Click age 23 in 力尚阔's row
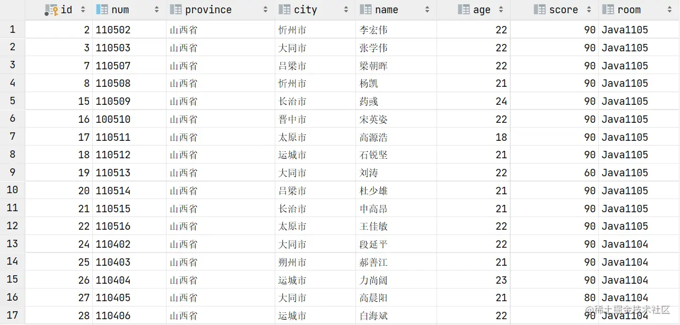The image size is (680, 325). pyautogui.click(x=501, y=280)
